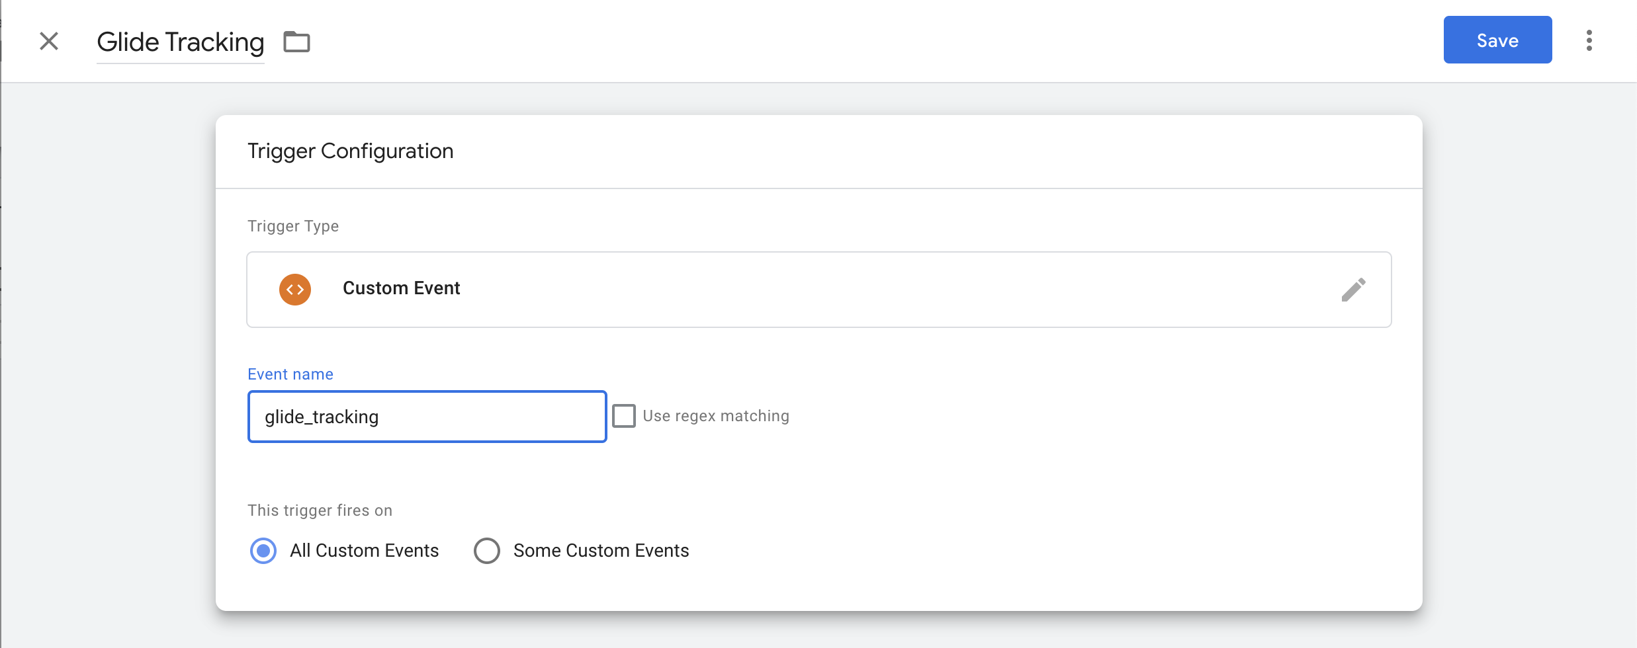Click the Custom Event trigger type text
1637x648 pixels.
[401, 288]
